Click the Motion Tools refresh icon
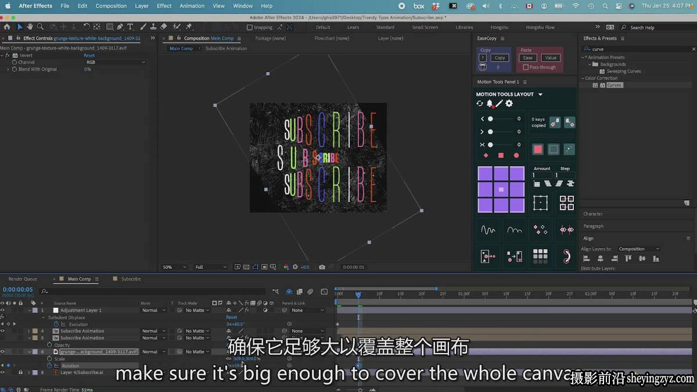Image resolution: width=697 pixels, height=392 pixels. tap(480, 103)
